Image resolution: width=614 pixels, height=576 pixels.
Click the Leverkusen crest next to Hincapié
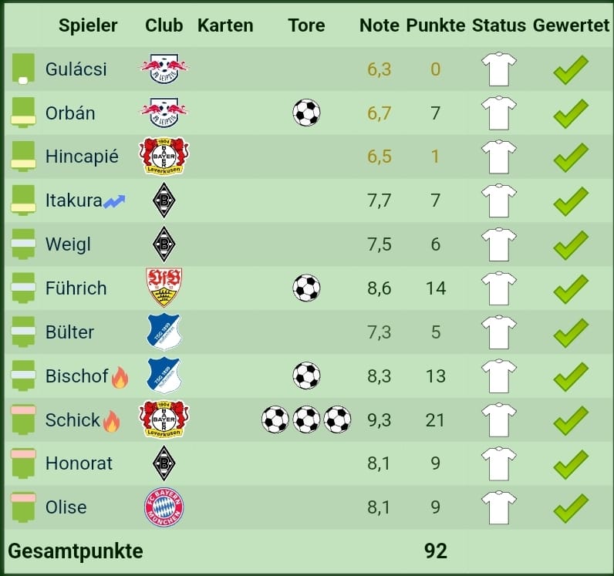coord(164,157)
